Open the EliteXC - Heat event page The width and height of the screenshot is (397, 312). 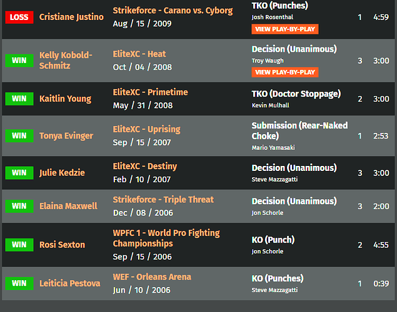point(139,54)
